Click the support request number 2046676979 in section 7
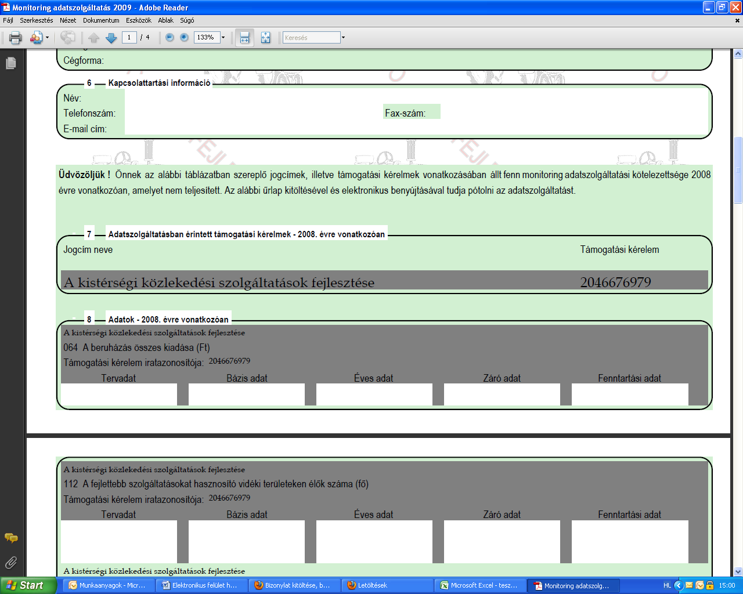Viewport: 743px width, 594px height. tap(615, 282)
